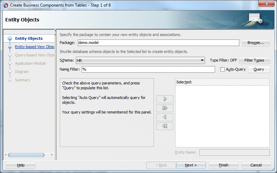This screenshot has height=173, width=277.
Task: Select the Application Module step
Action: click(30, 63)
